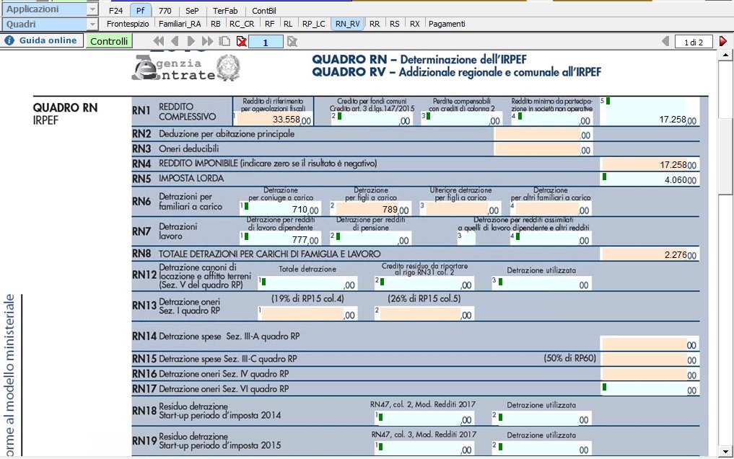Click RN13 26% di RP15 col.5 field
The height and width of the screenshot is (459, 734).
click(424, 313)
